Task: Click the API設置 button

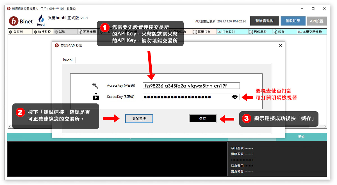Action: point(317,21)
